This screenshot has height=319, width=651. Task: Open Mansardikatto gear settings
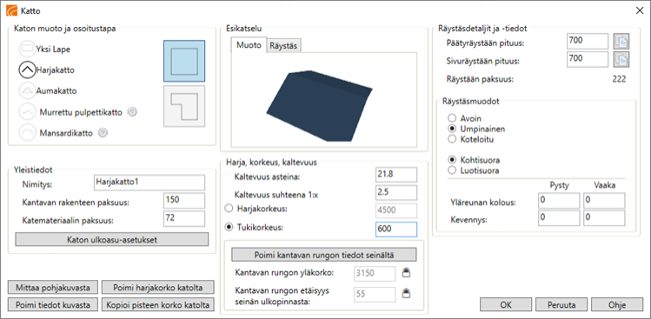coord(103,133)
